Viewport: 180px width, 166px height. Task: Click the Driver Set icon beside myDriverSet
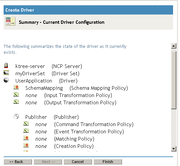click(6, 73)
